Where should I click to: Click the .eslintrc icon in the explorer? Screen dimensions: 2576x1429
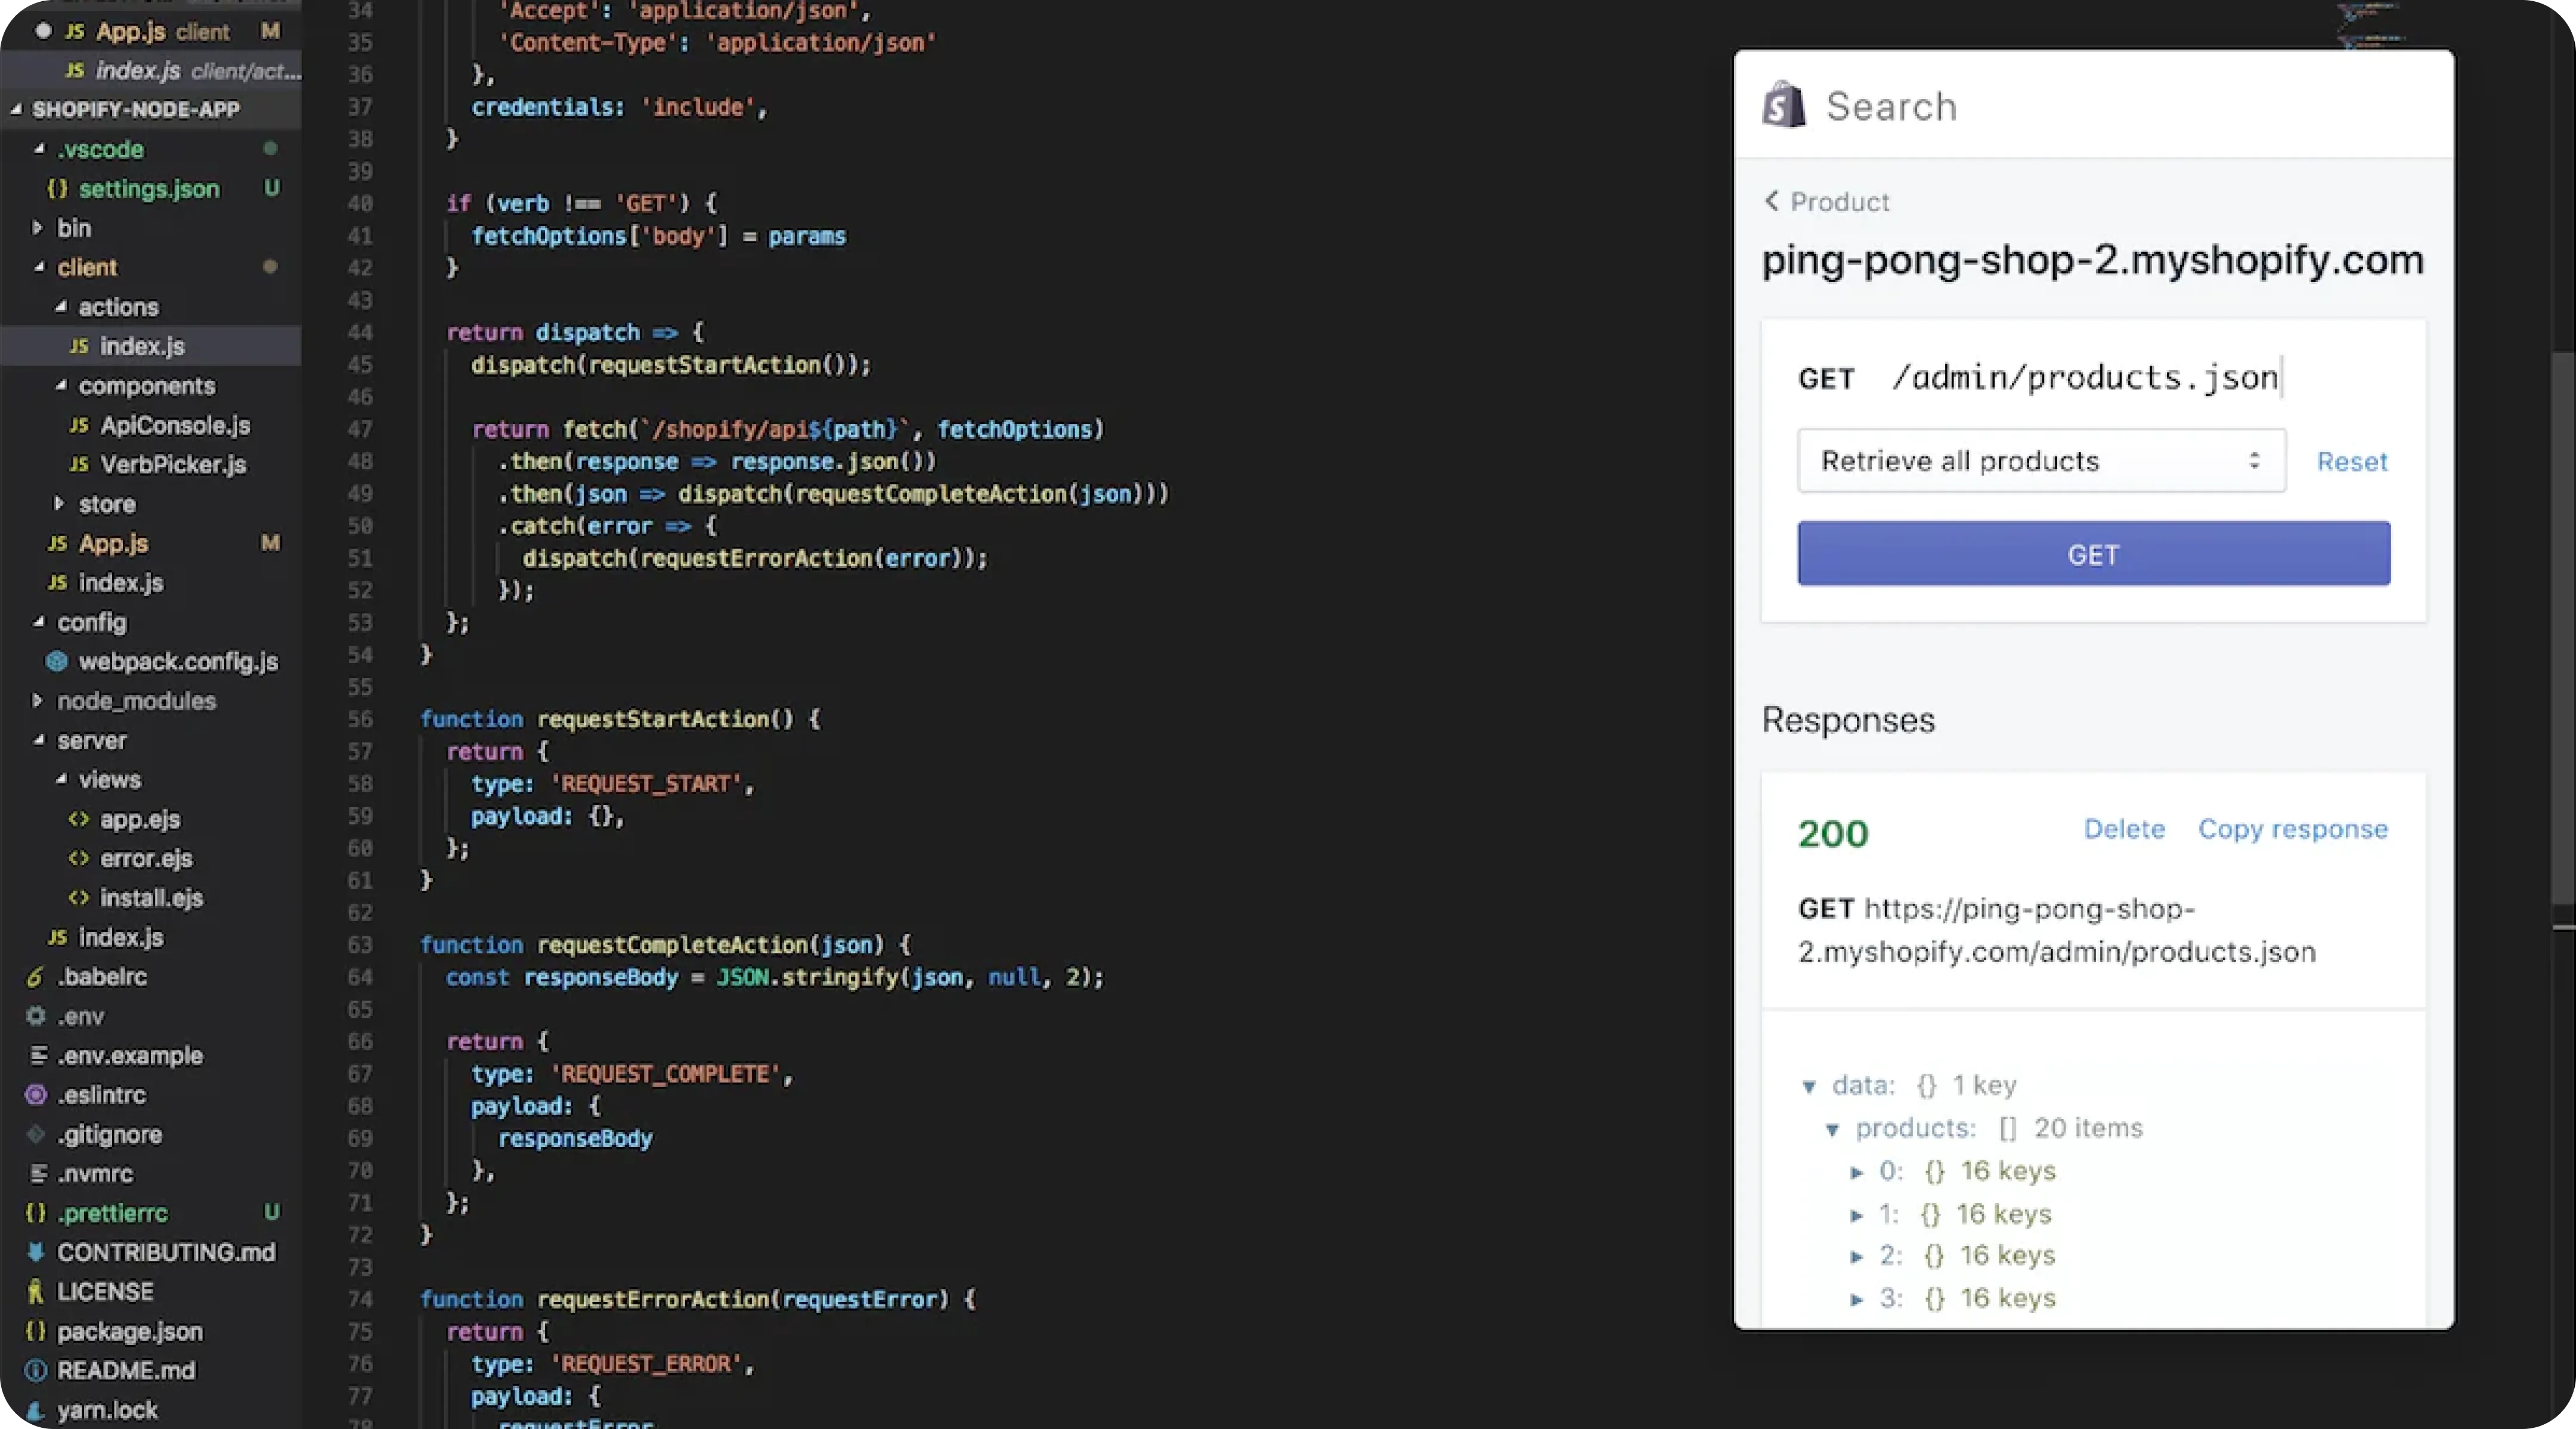pyautogui.click(x=35, y=1094)
